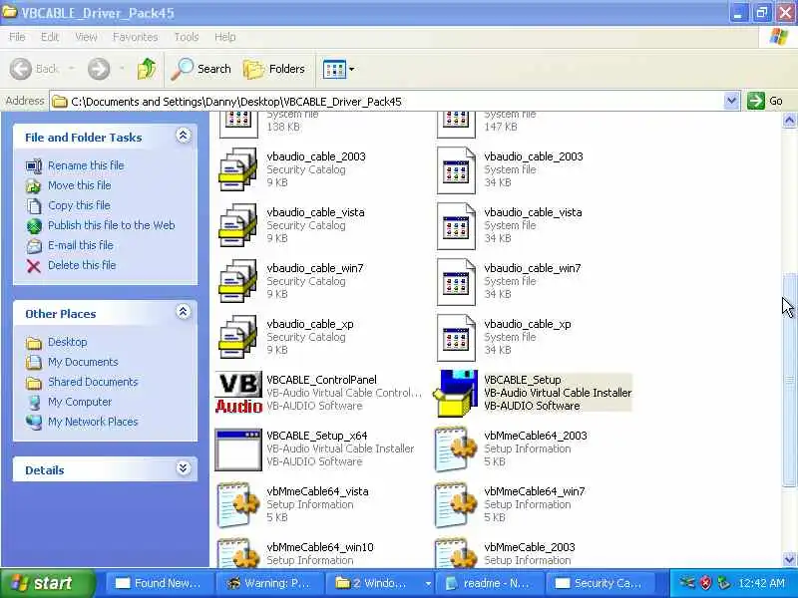This screenshot has width=798, height=598.
Task: Open My Documents in Other Places
Action: (x=83, y=362)
